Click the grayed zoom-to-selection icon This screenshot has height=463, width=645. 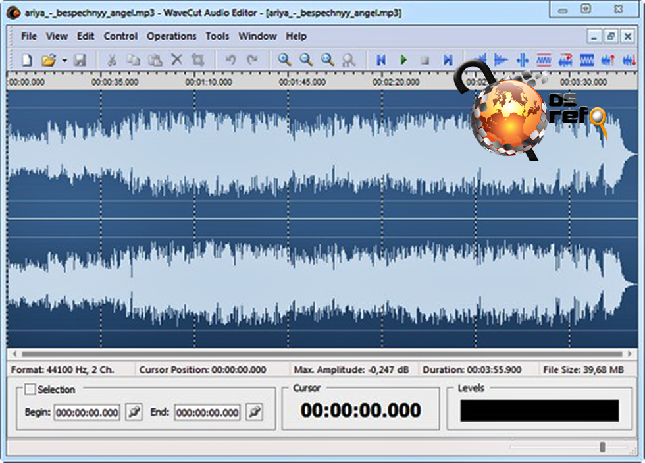tap(349, 60)
